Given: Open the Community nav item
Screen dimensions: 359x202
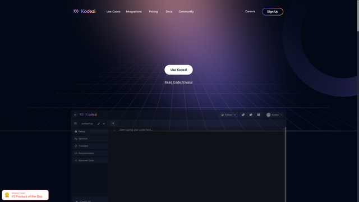Looking at the screenshot, I should tap(186, 11).
